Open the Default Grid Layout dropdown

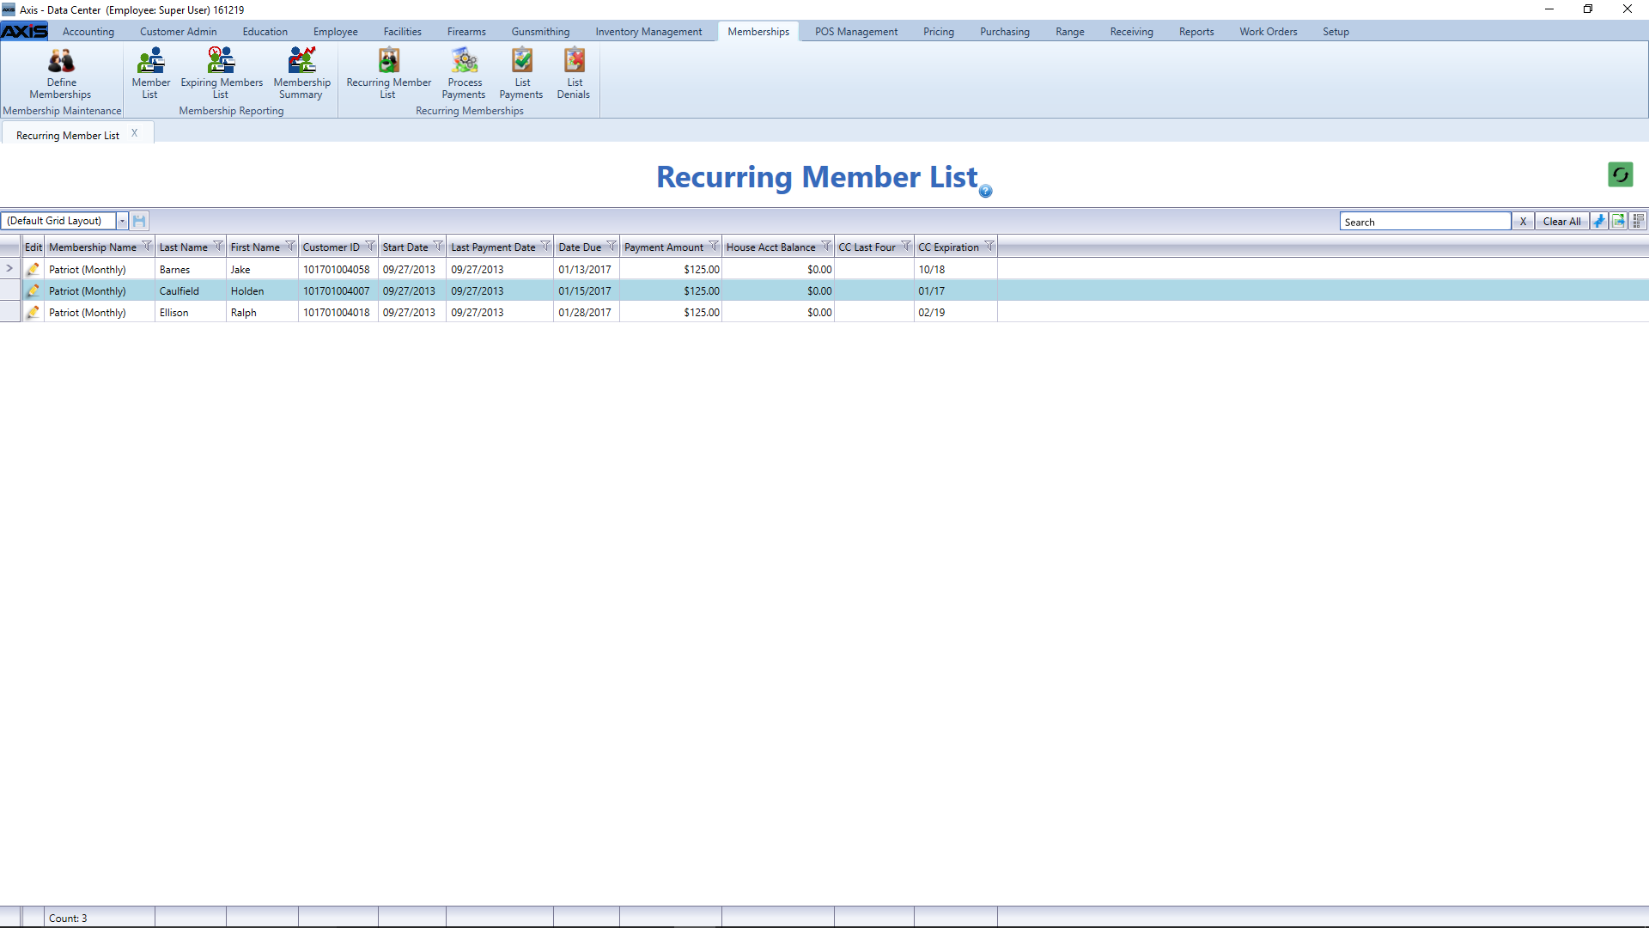(122, 221)
